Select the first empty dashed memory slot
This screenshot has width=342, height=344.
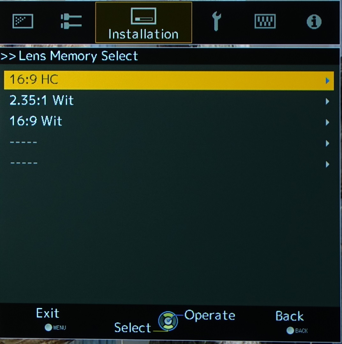click(x=169, y=143)
